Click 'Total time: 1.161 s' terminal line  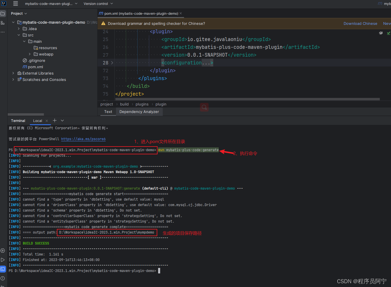[x=43, y=254]
